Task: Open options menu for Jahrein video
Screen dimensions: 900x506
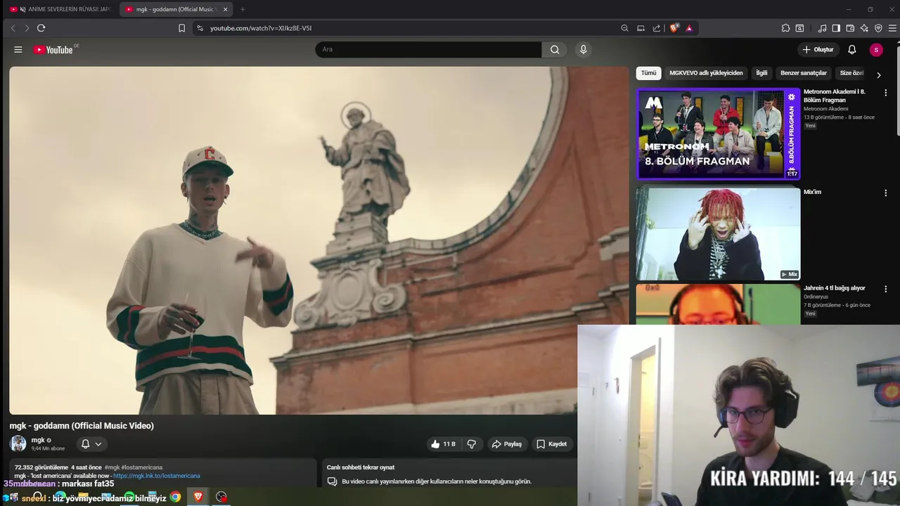Action: (x=885, y=289)
